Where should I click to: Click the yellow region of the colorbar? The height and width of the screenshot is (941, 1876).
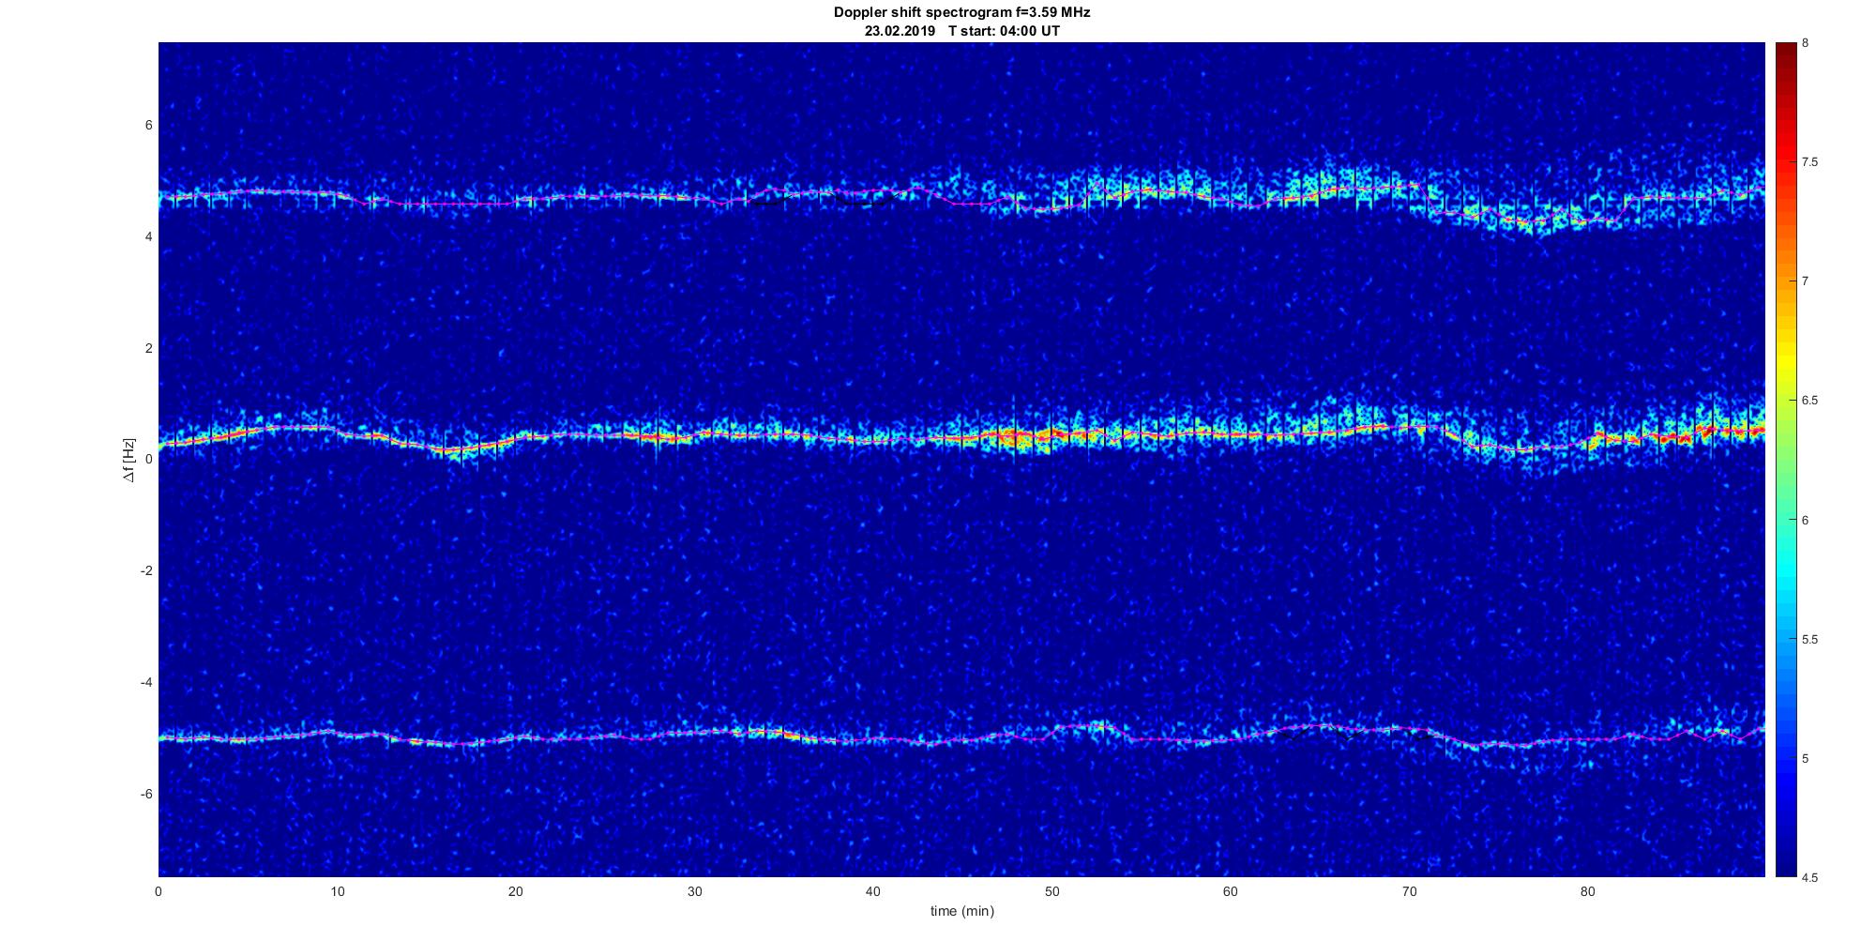1785,361
